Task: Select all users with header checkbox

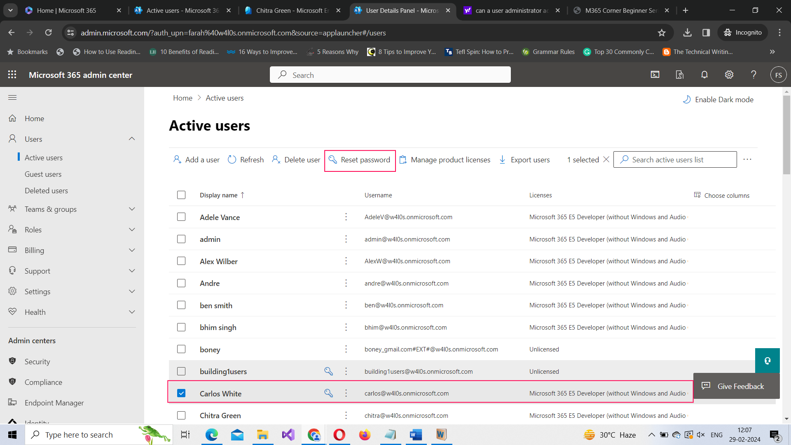Action: pyautogui.click(x=181, y=194)
